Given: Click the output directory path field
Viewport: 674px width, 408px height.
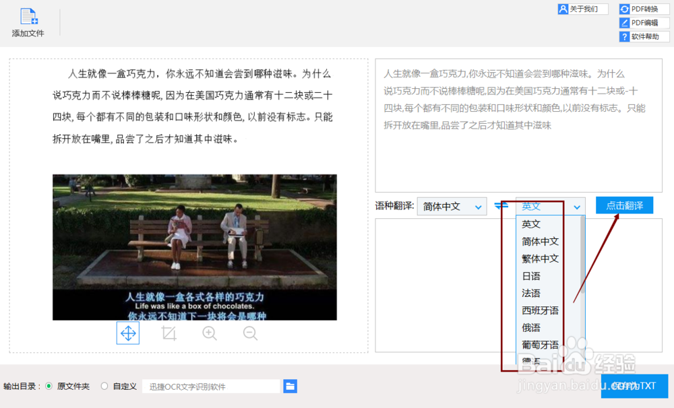Looking at the screenshot, I should [211, 386].
